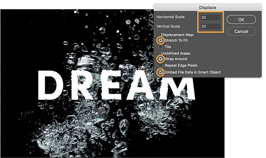
Task: Click the Vertical Scale input field
Action: click(211, 26)
